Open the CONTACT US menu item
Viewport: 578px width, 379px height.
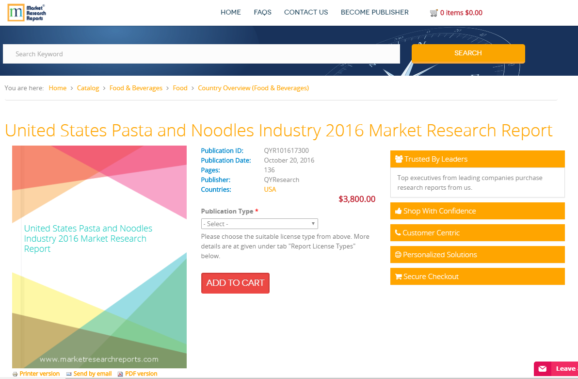pos(306,12)
